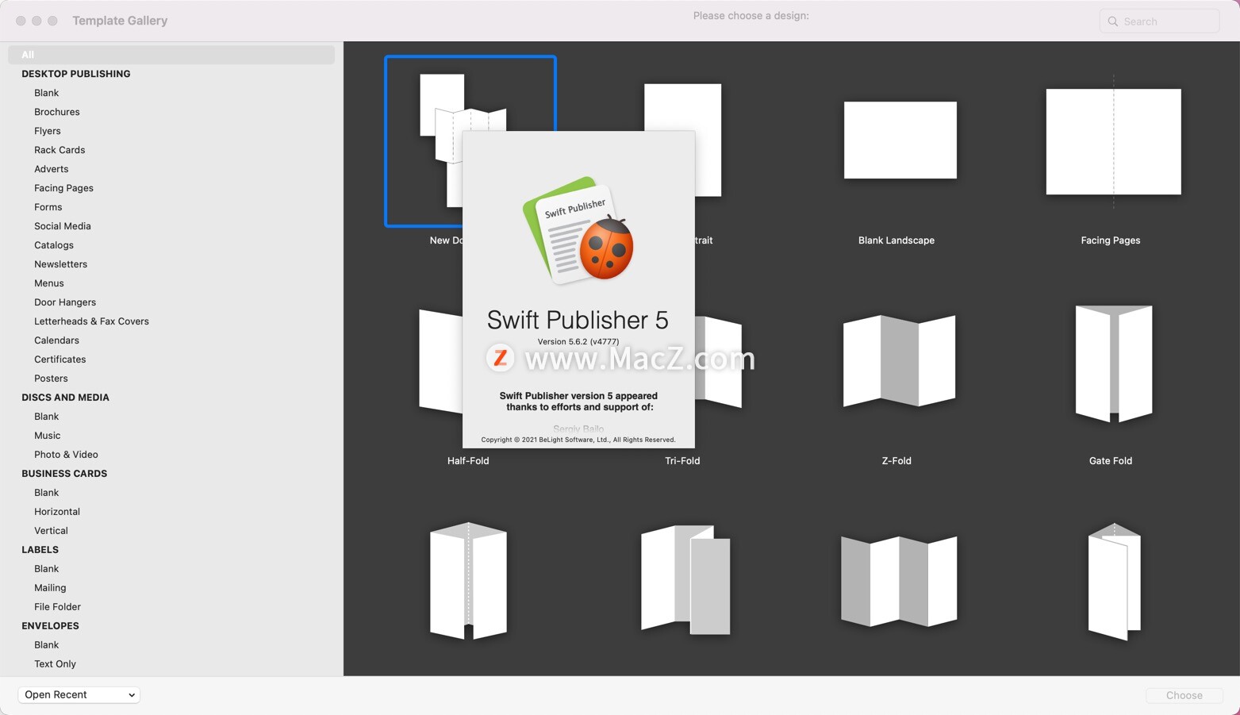Click the 'Template Gallery' window title
The height and width of the screenshot is (715, 1240).
click(120, 21)
